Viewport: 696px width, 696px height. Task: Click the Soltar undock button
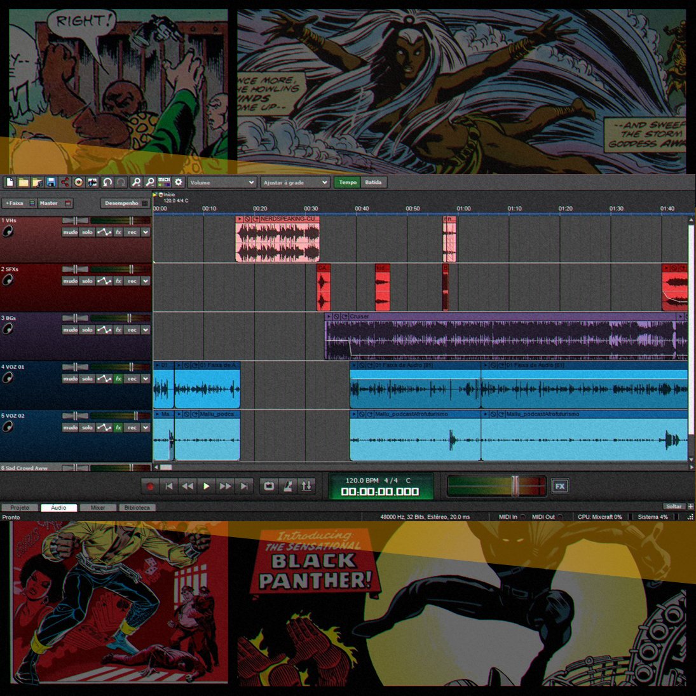pyautogui.click(x=674, y=507)
